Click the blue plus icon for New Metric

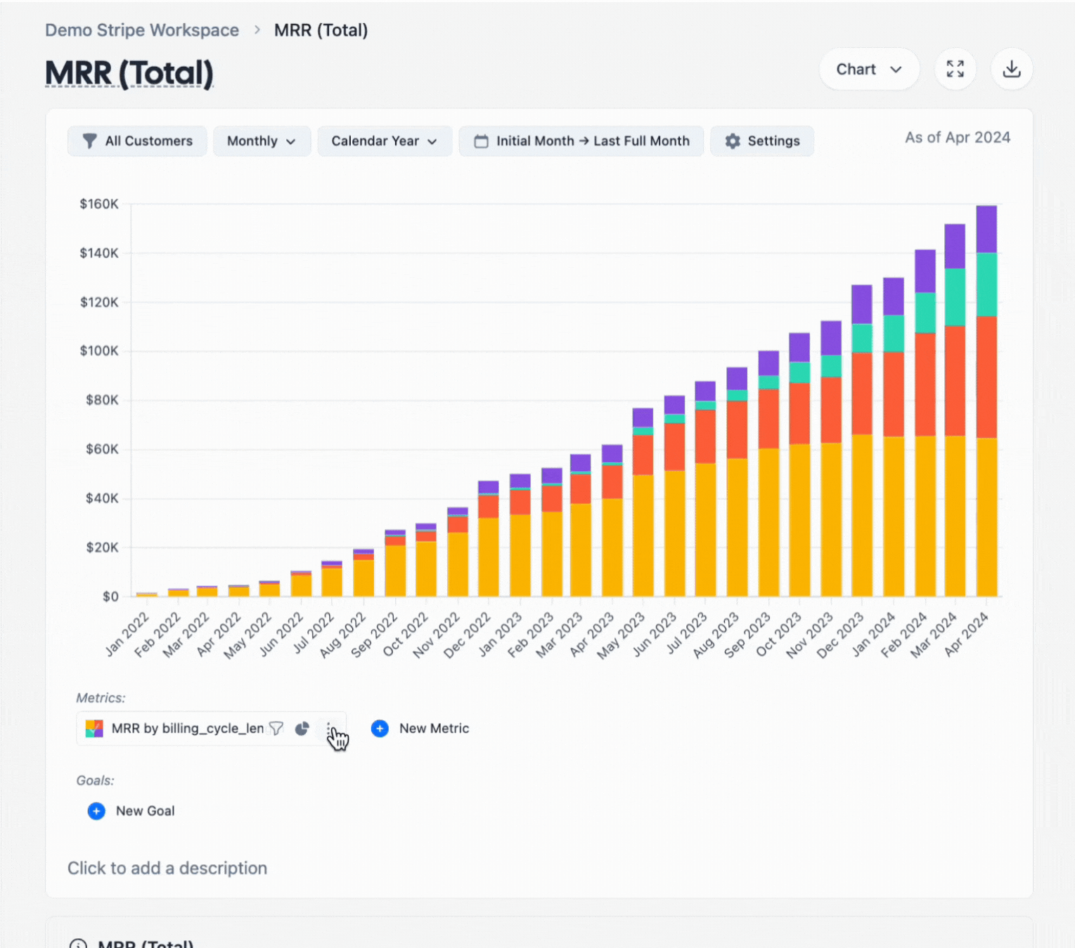pyautogui.click(x=380, y=729)
